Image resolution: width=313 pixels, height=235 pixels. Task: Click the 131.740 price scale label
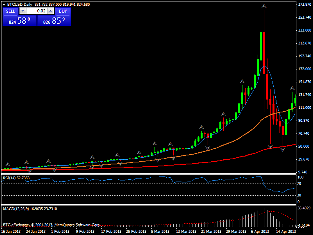[x=305, y=95]
